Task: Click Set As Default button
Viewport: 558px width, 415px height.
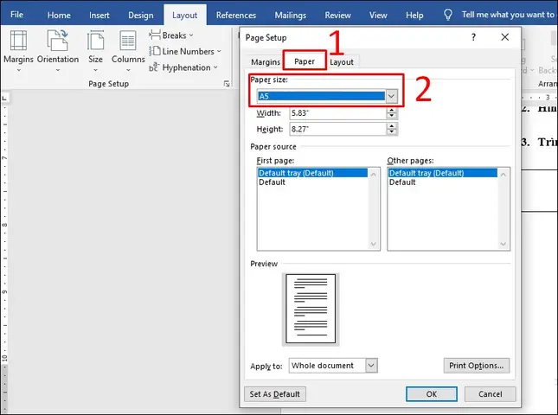Action: [x=275, y=394]
